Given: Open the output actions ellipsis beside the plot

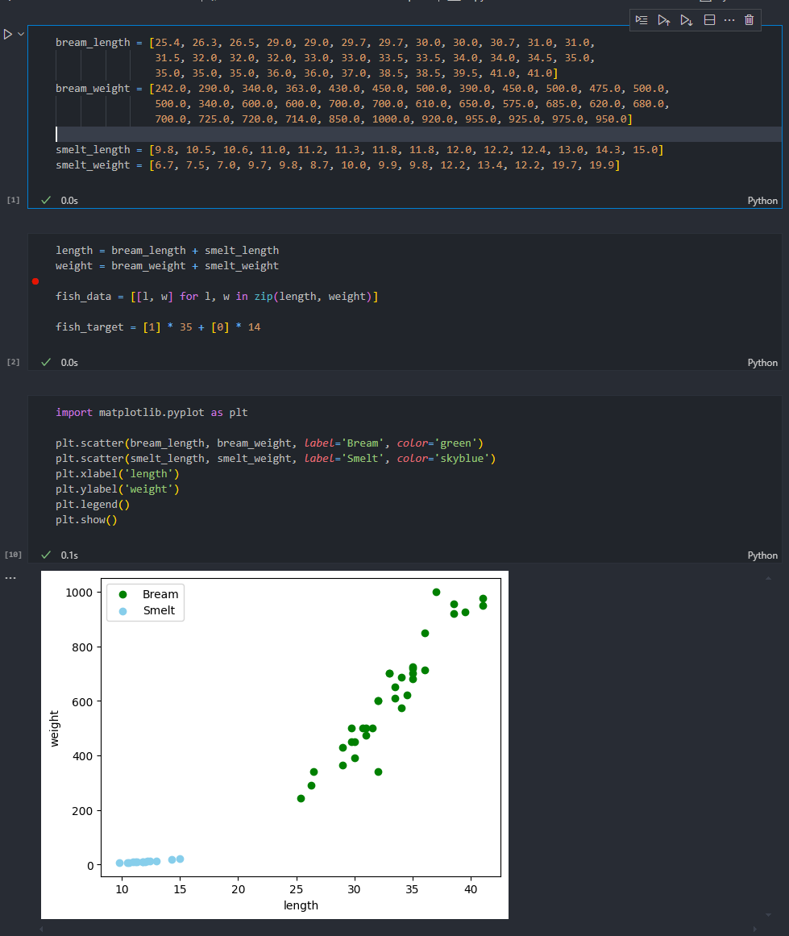Looking at the screenshot, I should pos(10,578).
